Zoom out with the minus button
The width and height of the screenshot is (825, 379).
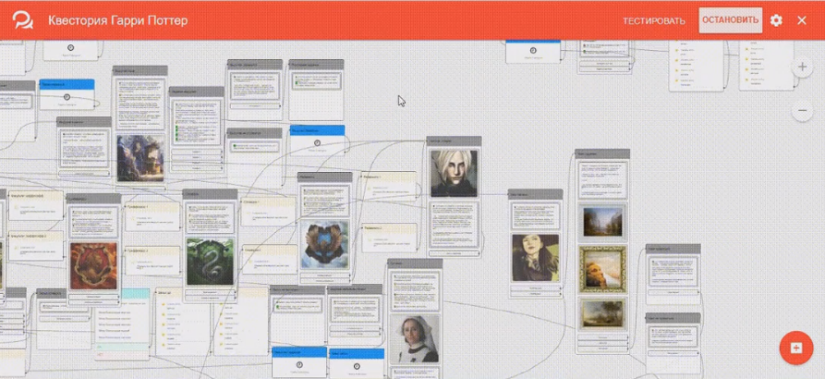coord(802,111)
